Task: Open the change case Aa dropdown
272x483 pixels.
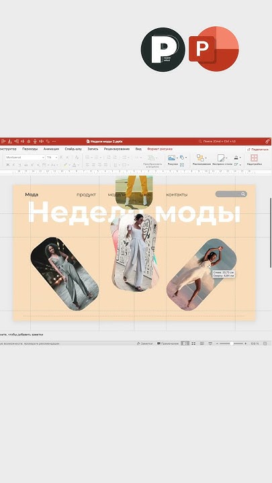Action: pyautogui.click(x=54, y=165)
